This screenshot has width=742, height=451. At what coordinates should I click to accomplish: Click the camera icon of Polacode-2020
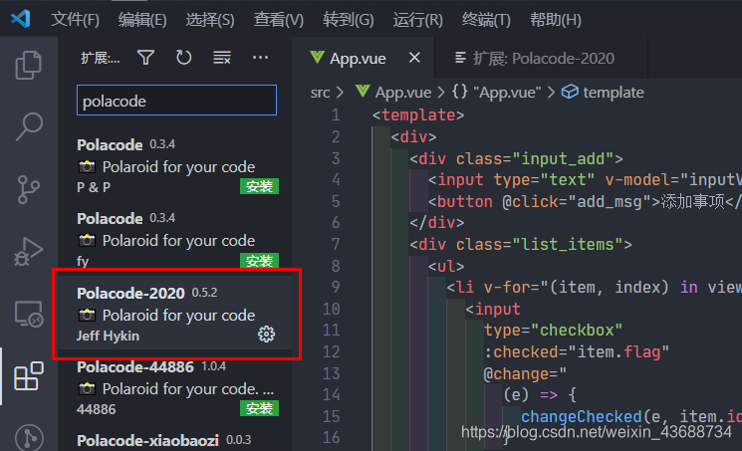tap(87, 315)
